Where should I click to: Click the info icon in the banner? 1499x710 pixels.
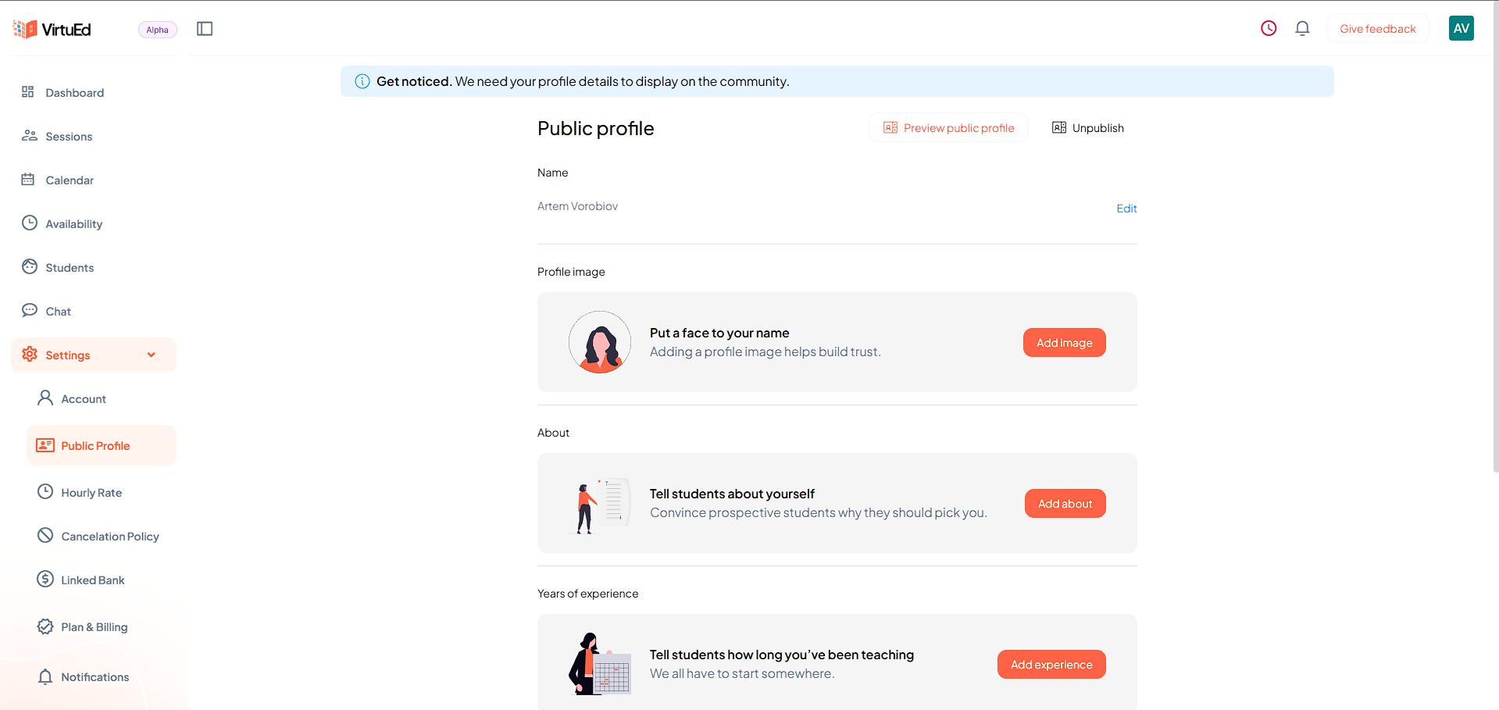[x=362, y=81]
